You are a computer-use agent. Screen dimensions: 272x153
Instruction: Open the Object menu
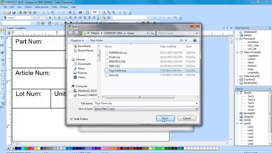coord(28,7)
